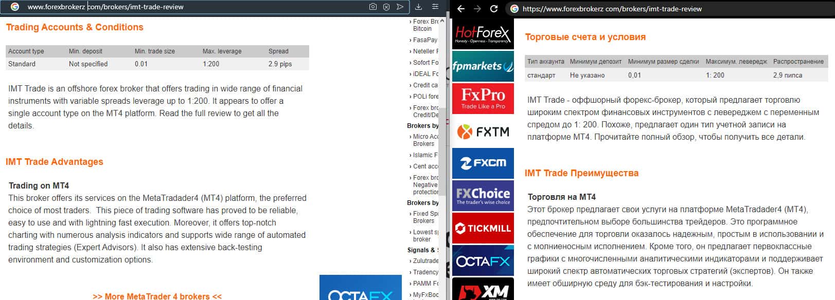
Task: Click the Google icon in right address bar
Action: pyautogui.click(x=514, y=9)
